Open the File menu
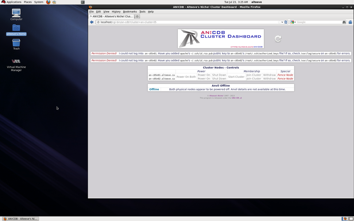 click(92, 11)
